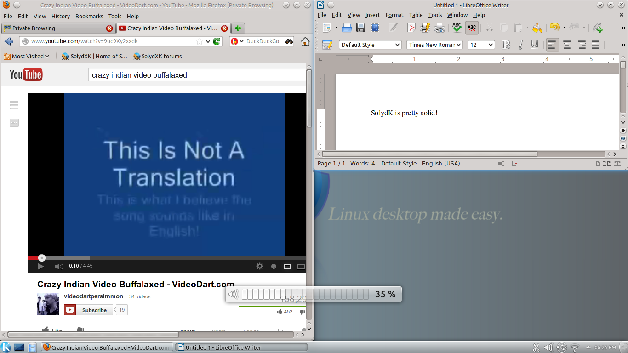Toggle AutoSpellcheck in Writer toolbar
The width and height of the screenshot is (628, 353).
472,28
